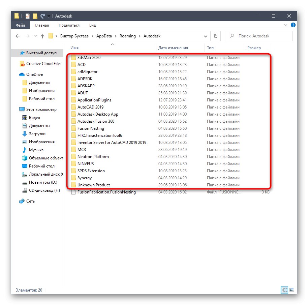
Task: Select the Neutron Platform folder name
Action: [93, 157]
